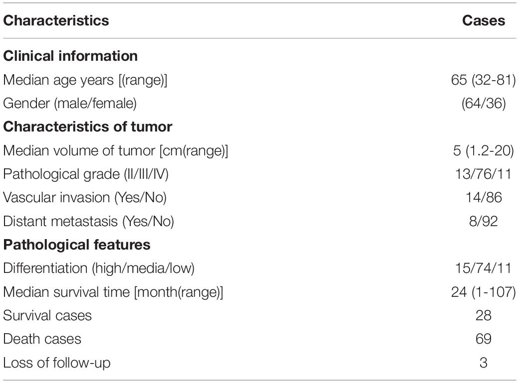Click the Differentiation (high/media/low) label
The width and height of the screenshot is (519, 383).
tap(99, 268)
